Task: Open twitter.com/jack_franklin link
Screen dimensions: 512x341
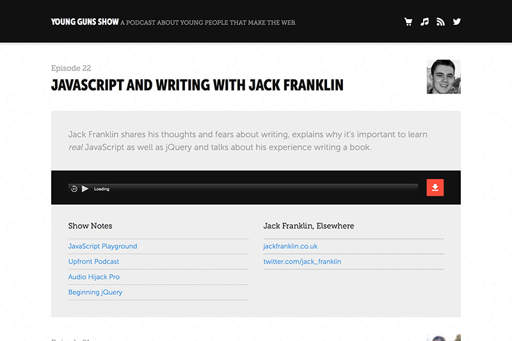Action: tap(302, 262)
